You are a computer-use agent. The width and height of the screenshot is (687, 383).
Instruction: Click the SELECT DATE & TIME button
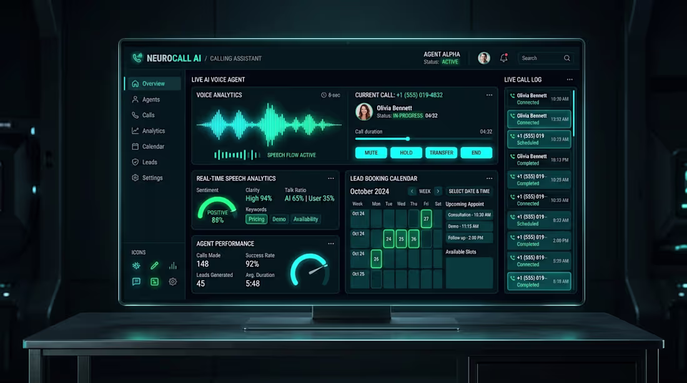(x=469, y=192)
